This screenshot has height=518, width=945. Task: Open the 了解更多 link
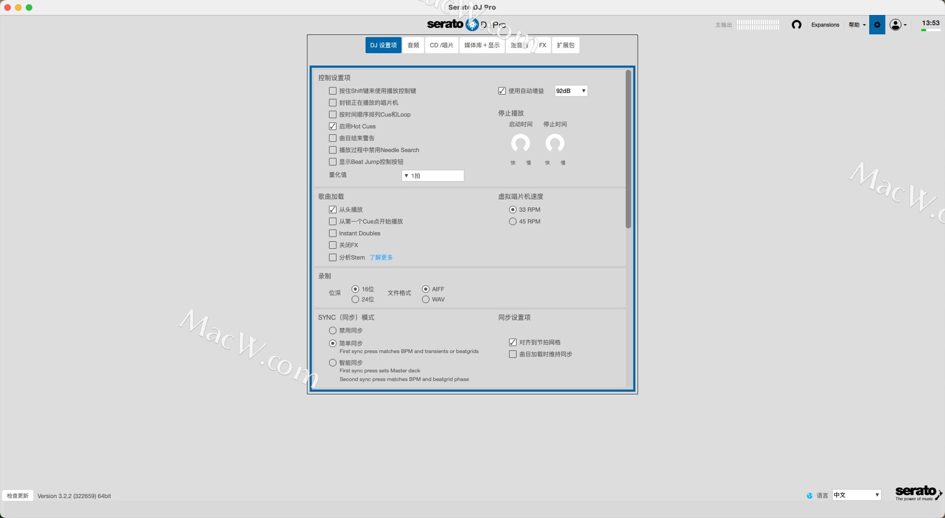[x=381, y=257]
